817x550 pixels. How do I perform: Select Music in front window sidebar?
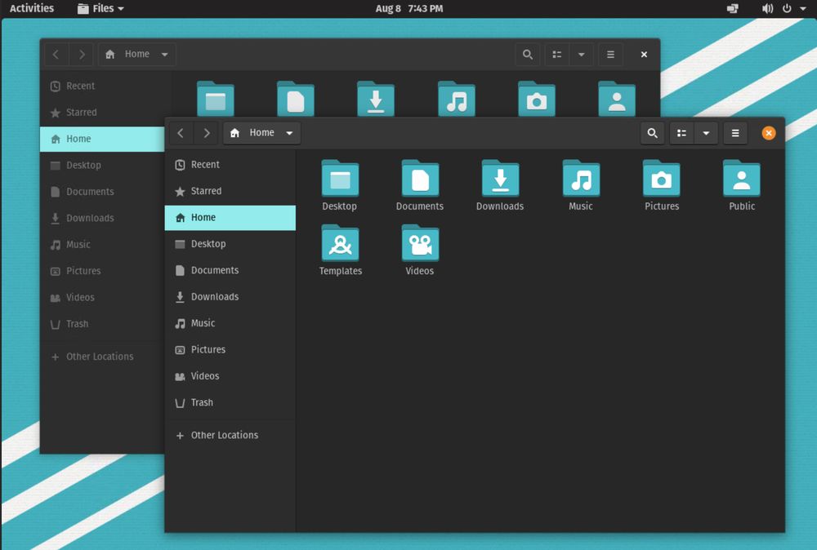[230, 323]
